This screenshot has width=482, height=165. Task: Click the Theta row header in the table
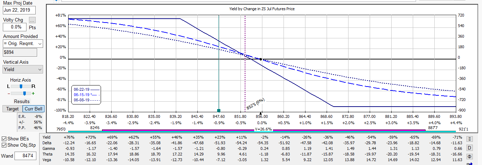click(x=47, y=154)
